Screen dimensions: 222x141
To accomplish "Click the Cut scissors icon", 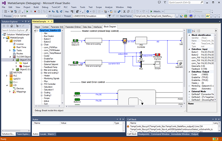I will tap(124, 11).
